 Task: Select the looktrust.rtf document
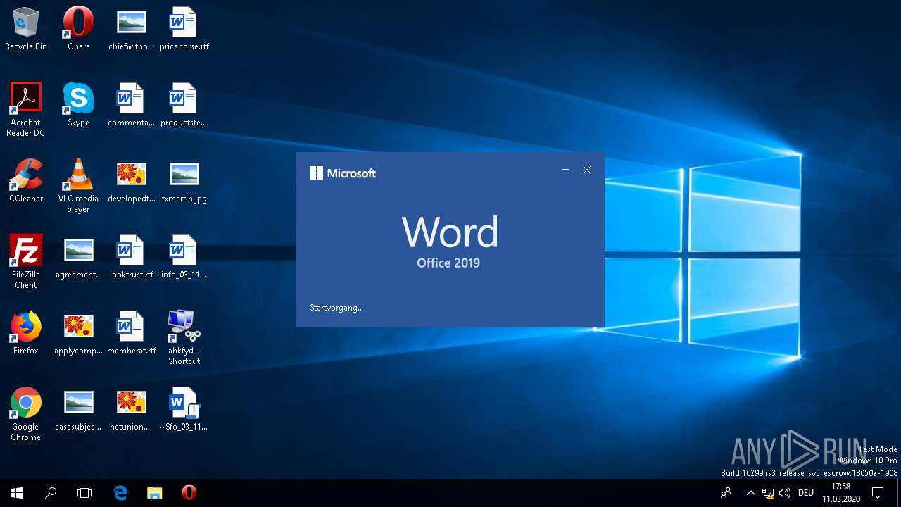coord(131,257)
